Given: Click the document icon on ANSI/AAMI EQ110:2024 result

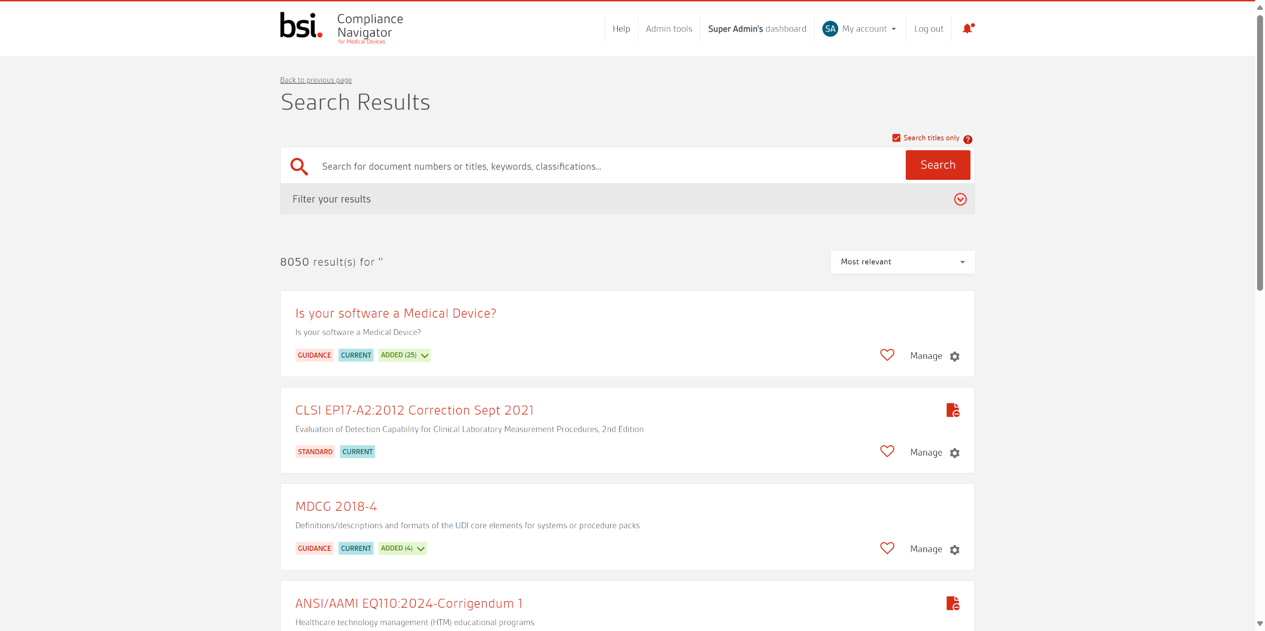Looking at the screenshot, I should click(952, 603).
